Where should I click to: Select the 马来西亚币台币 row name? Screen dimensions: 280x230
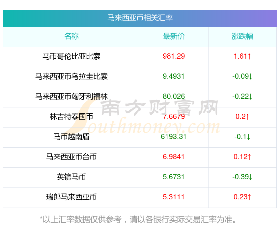pos(71,157)
